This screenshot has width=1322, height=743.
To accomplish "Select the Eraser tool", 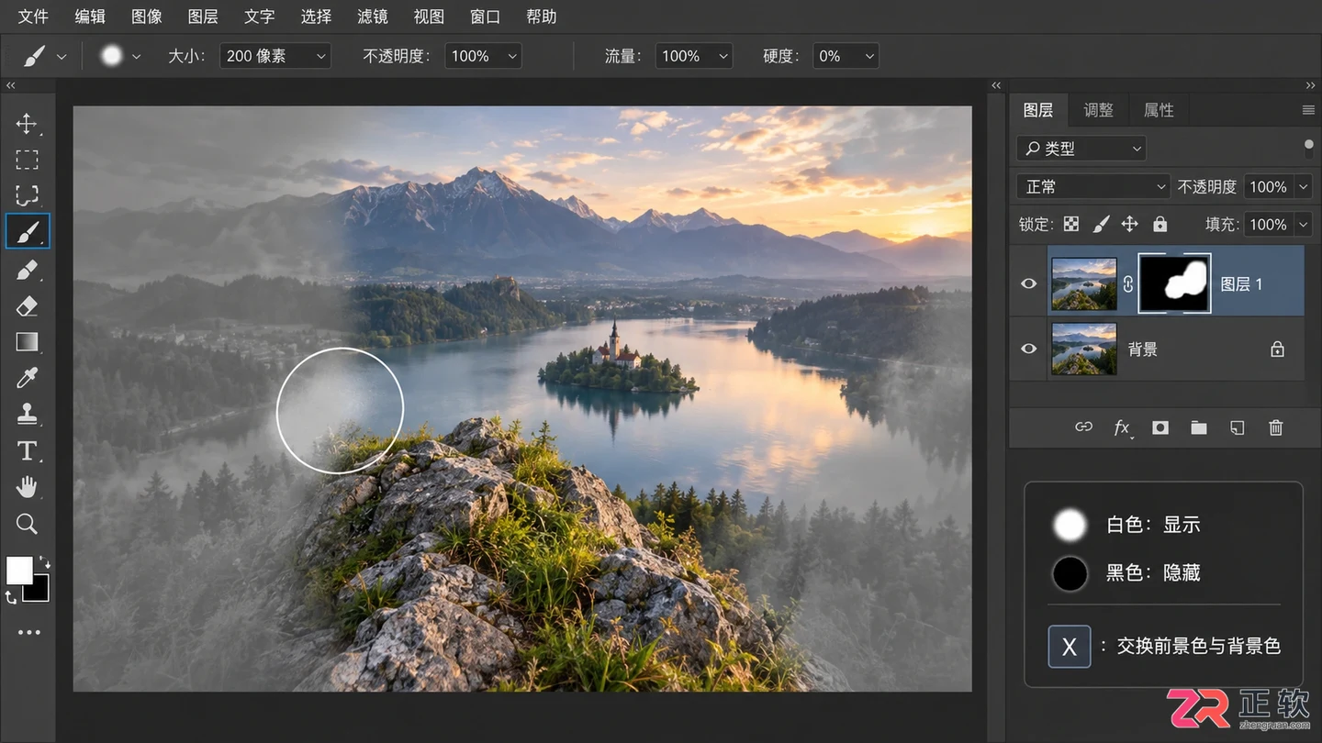I will 27,305.
